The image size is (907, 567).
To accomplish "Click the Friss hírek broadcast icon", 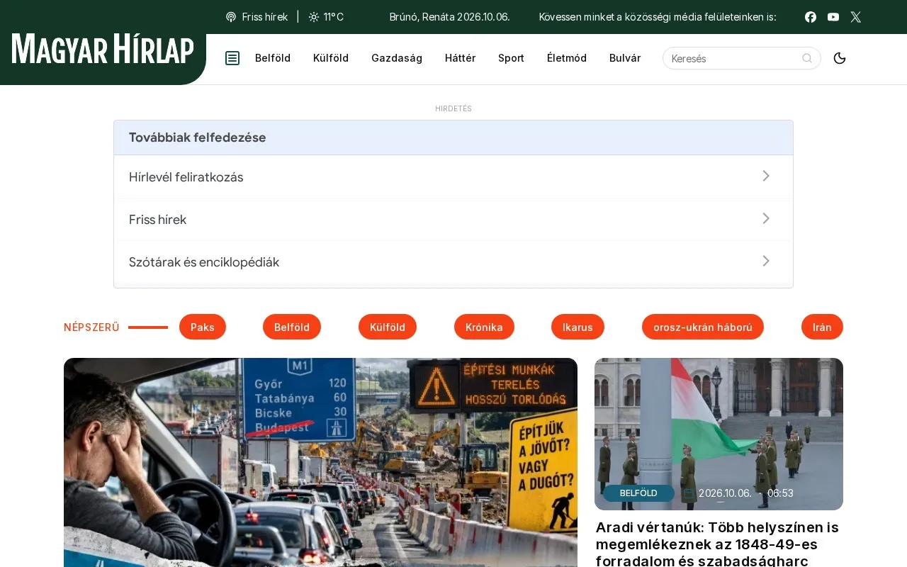I will click(x=231, y=17).
